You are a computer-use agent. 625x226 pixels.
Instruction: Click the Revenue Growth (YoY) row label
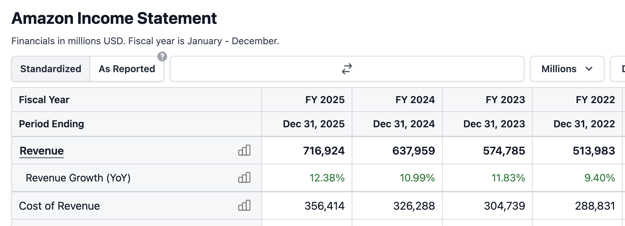(x=78, y=178)
